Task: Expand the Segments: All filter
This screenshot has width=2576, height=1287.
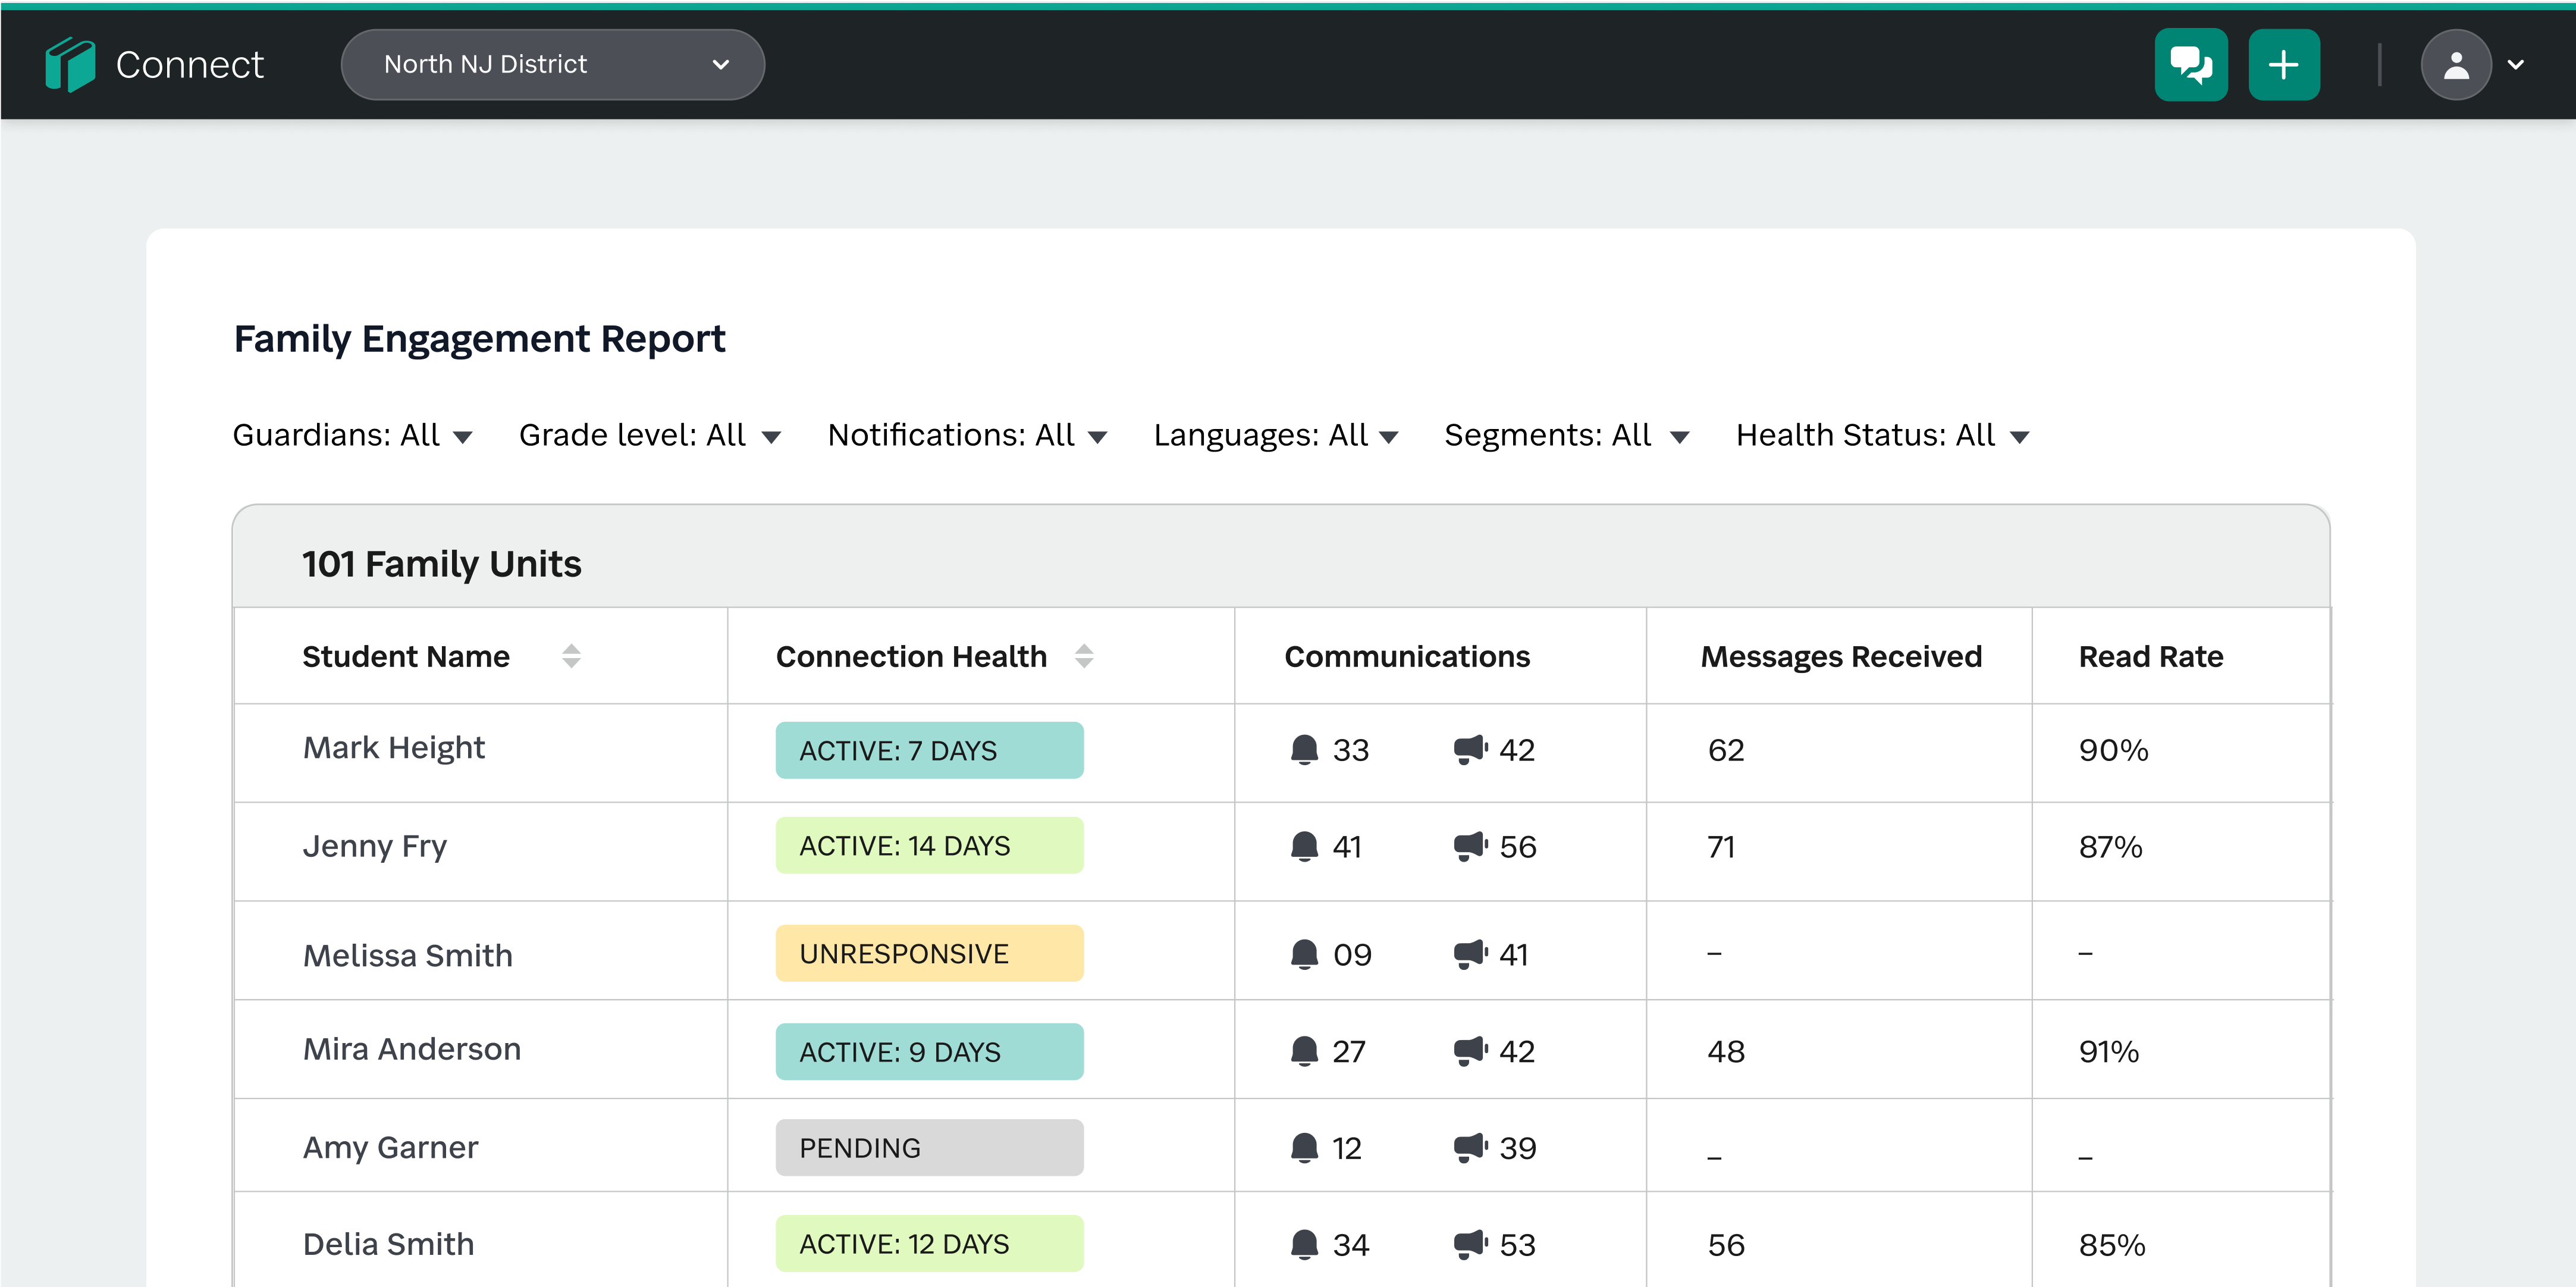Action: point(1567,435)
